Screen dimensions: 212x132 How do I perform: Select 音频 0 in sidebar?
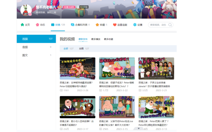coord(36,47)
